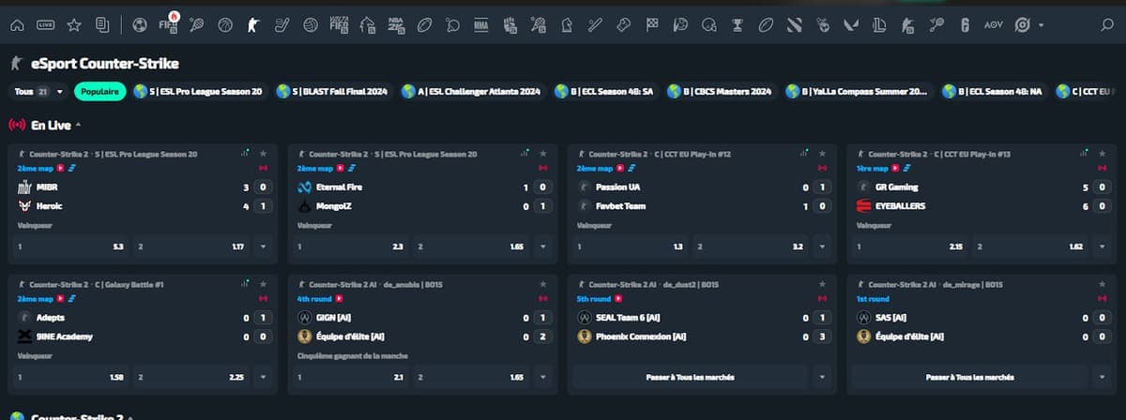Favorite the Adepts vs 9INE Academy match
This screenshot has width=1126, height=420.
point(264,283)
